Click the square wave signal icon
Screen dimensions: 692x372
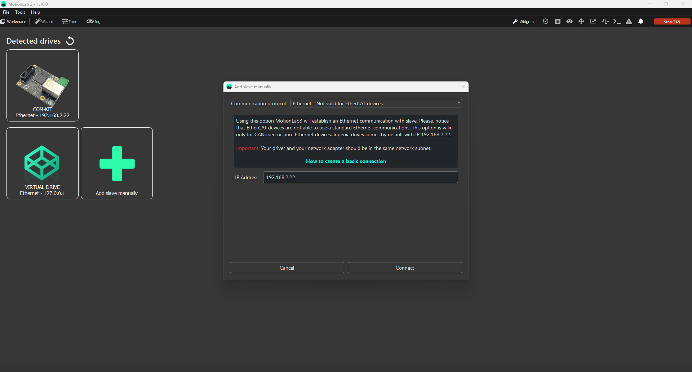click(x=605, y=22)
